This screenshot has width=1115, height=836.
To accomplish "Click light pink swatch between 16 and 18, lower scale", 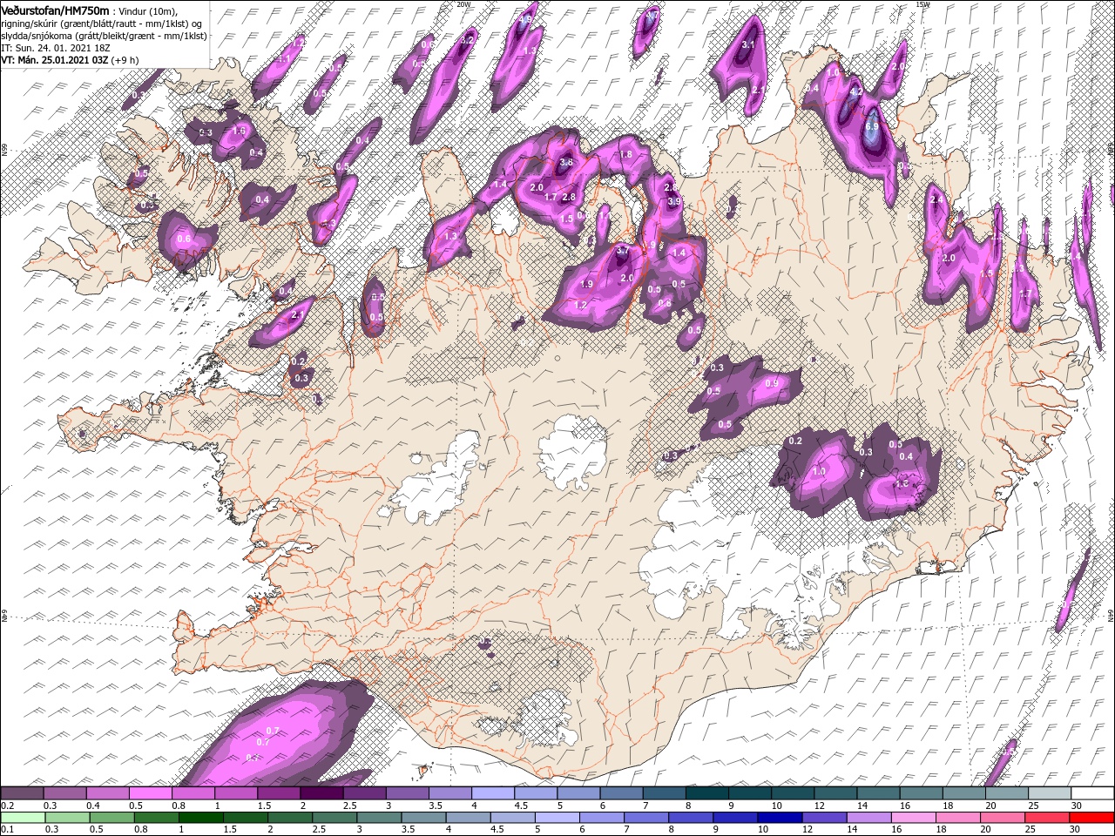I will tap(915, 818).
